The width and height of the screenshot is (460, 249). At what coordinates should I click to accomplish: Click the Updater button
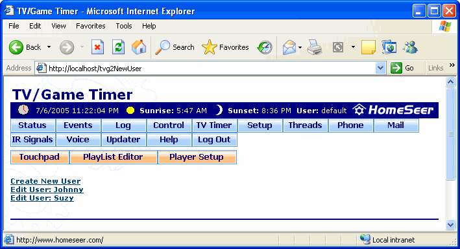[123, 140]
